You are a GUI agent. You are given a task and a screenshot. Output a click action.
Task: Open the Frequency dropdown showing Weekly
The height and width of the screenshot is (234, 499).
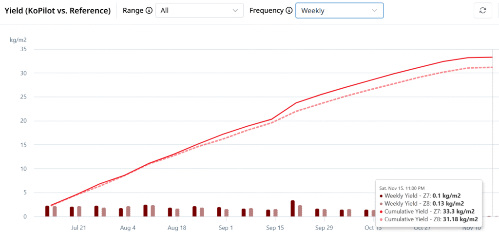pyautogui.click(x=339, y=10)
